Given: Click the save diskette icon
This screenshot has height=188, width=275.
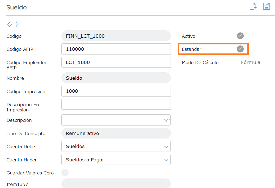Looking at the screenshot, I should click(266, 6).
